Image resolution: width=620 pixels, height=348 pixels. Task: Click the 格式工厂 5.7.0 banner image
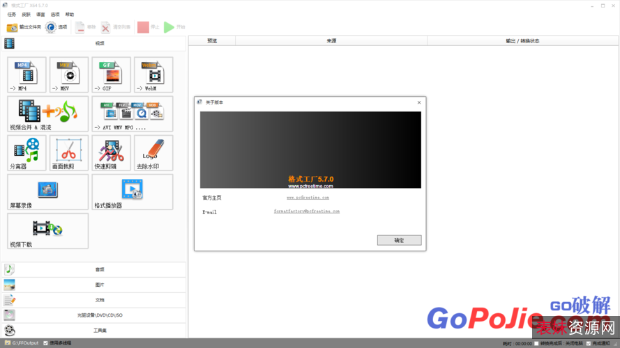tap(310, 150)
